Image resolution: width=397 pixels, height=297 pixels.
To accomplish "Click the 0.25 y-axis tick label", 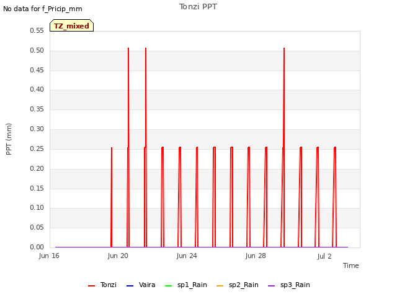I will (37, 148).
